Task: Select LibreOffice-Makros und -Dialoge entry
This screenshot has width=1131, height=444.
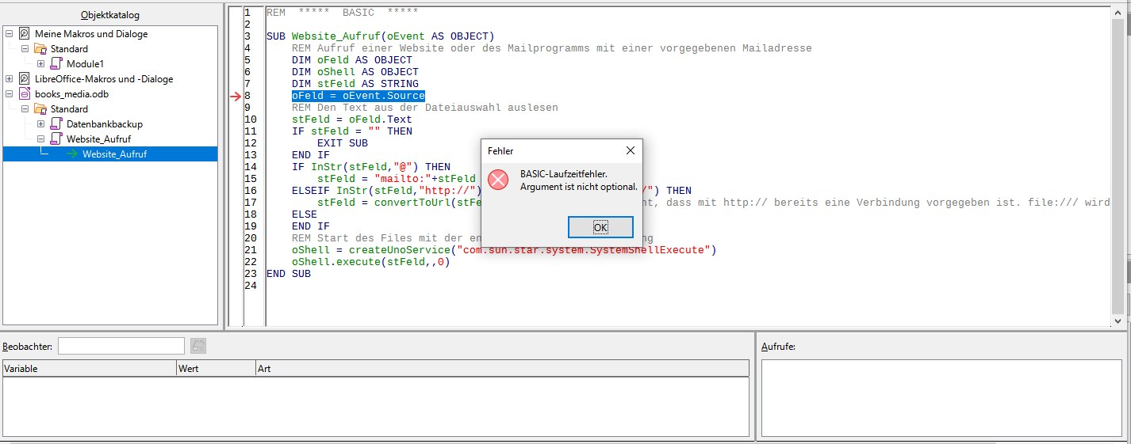Action: pyautogui.click(x=104, y=78)
